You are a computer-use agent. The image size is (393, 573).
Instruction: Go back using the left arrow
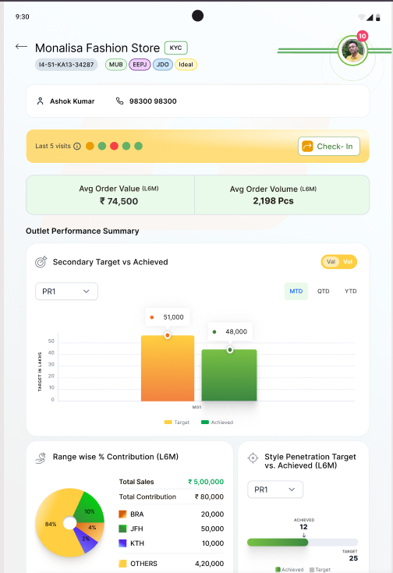21,47
